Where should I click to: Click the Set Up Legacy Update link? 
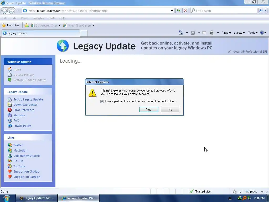pyautogui.click(x=28, y=99)
